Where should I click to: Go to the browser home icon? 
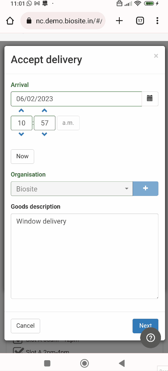10,21
